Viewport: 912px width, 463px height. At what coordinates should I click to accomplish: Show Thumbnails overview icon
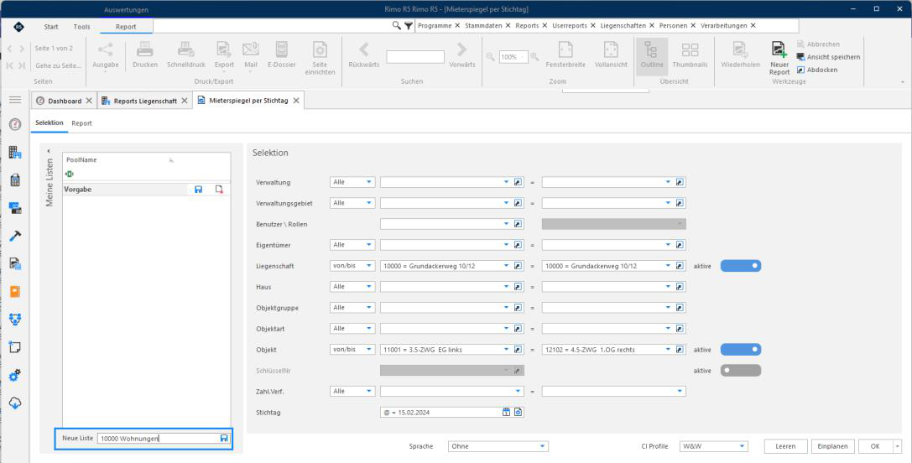(x=690, y=49)
